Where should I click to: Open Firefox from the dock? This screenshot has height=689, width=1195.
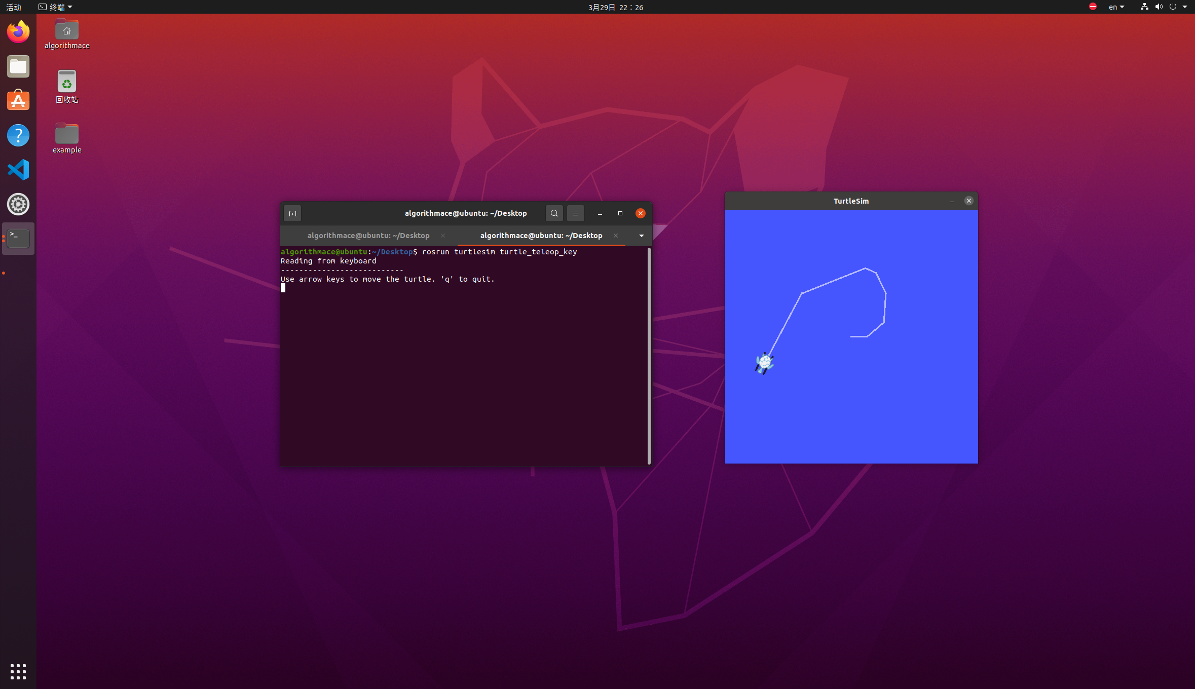pos(18,32)
